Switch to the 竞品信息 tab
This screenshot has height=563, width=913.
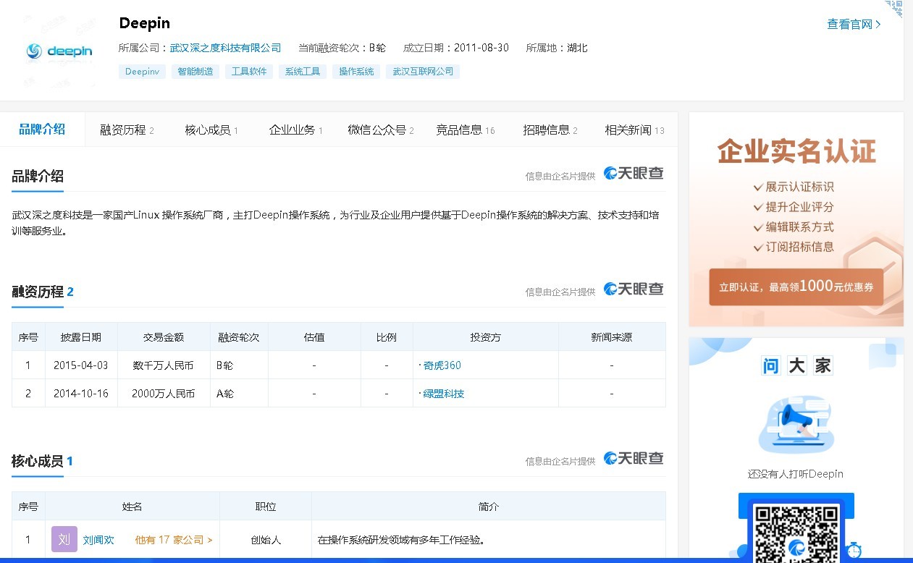coord(465,130)
